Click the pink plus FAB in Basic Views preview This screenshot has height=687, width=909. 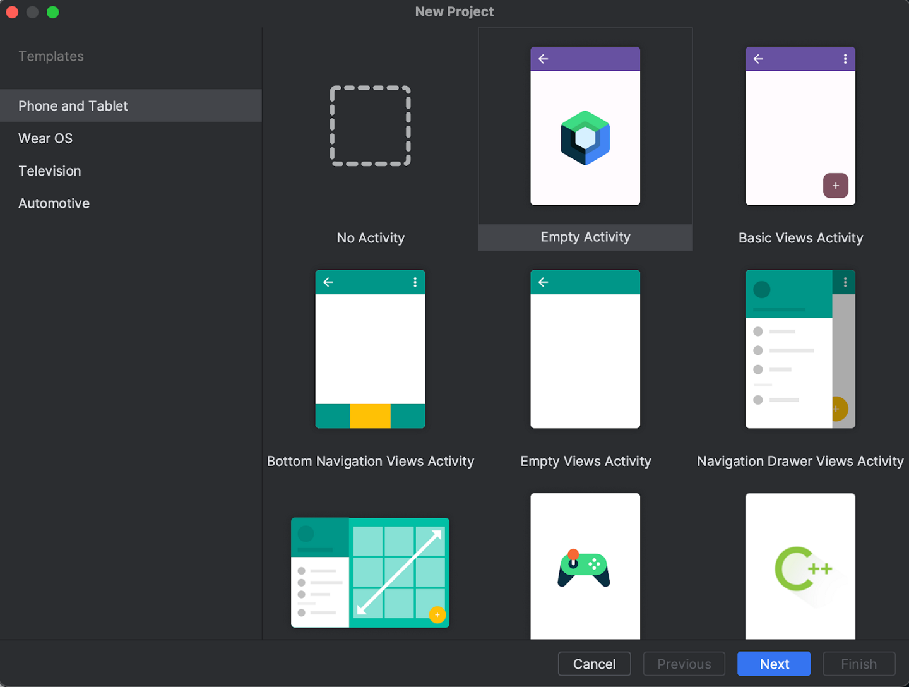click(835, 186)
